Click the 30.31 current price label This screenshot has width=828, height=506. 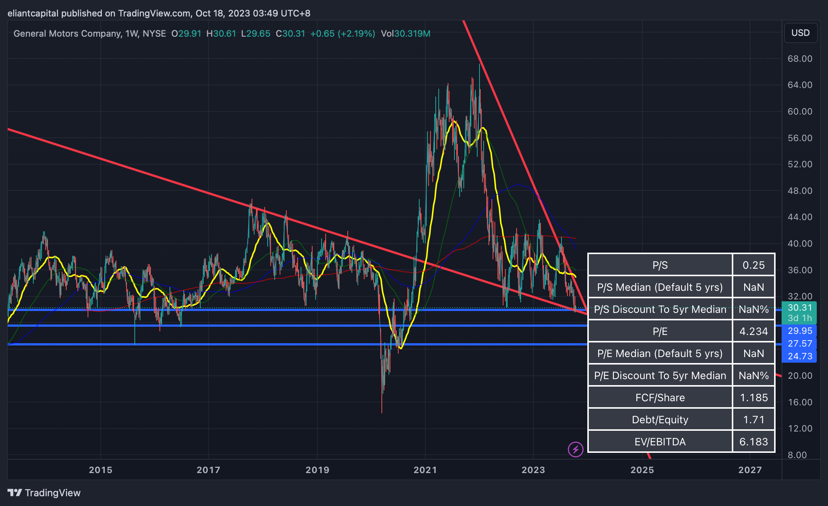(800, 308)
